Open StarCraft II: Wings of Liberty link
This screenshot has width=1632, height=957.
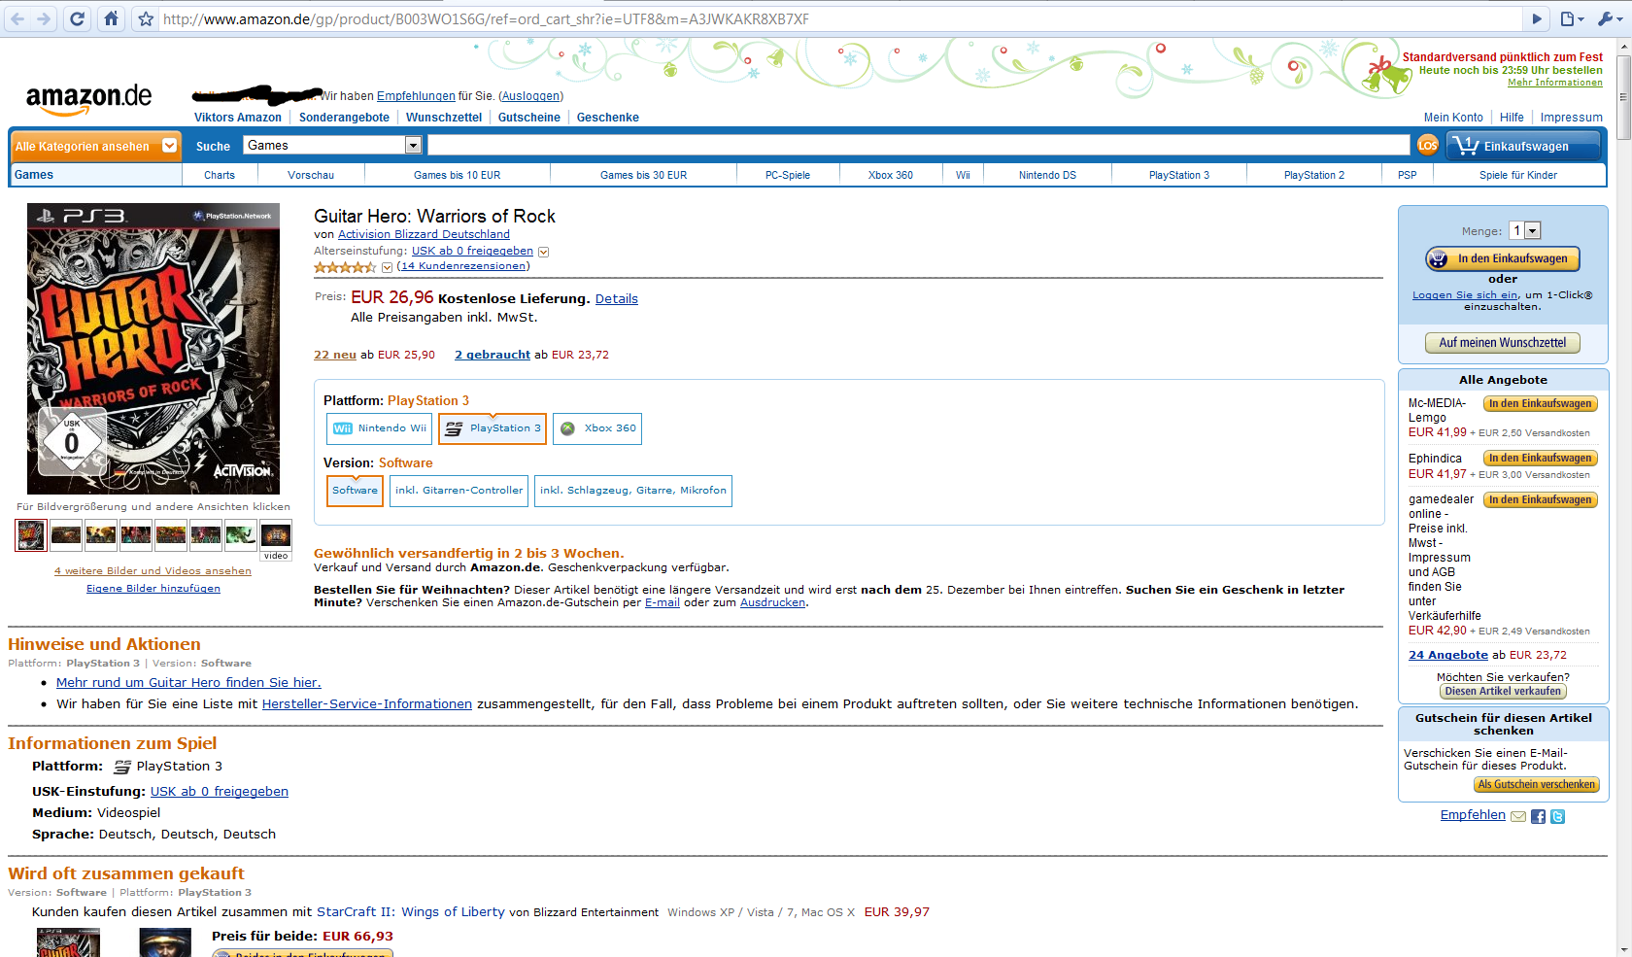[411, 912]
